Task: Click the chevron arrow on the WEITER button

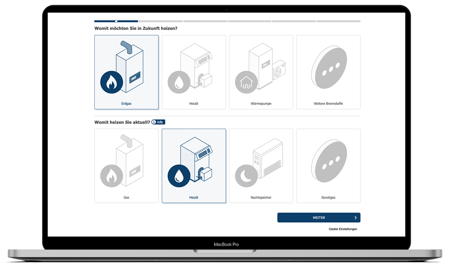Action: tap(355, 218)
